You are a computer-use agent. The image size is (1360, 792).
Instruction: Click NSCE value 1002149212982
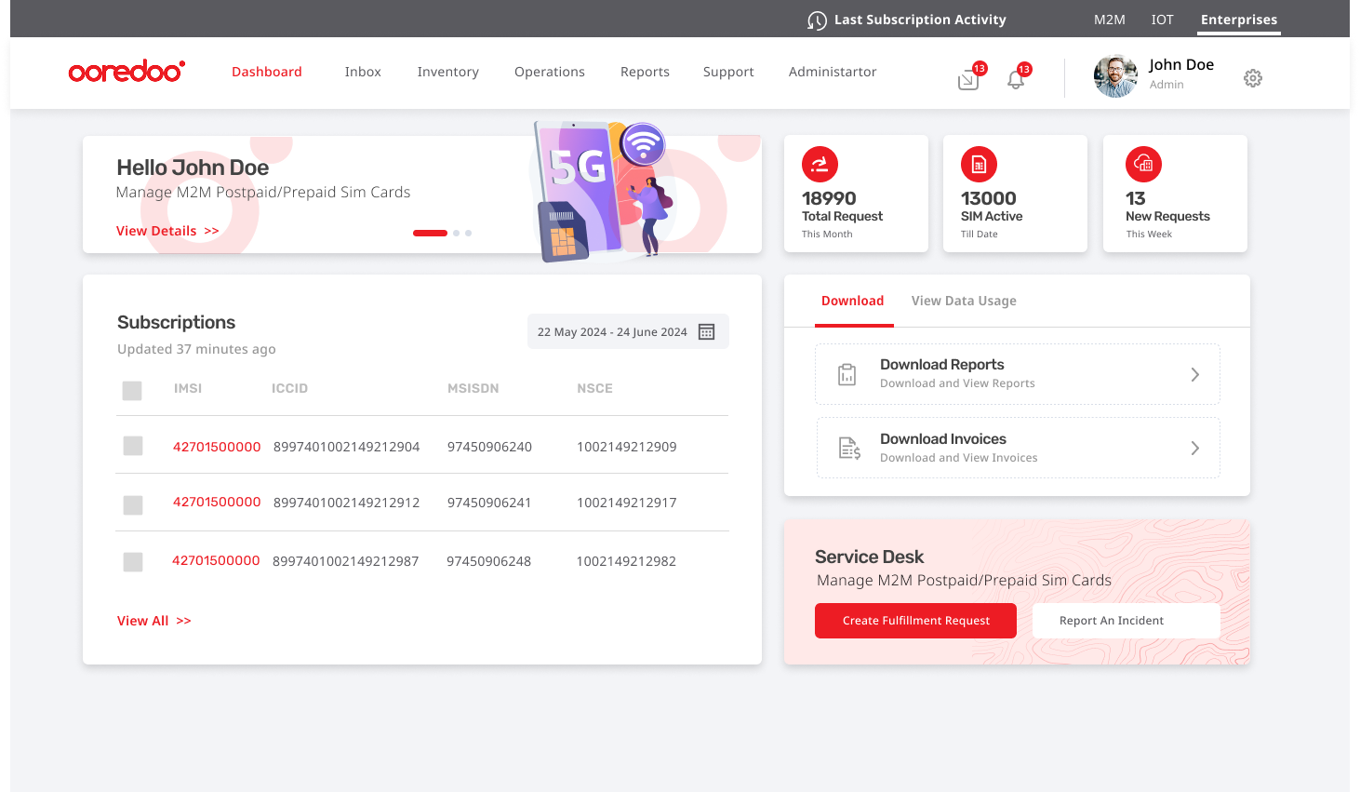click(626, 561)
